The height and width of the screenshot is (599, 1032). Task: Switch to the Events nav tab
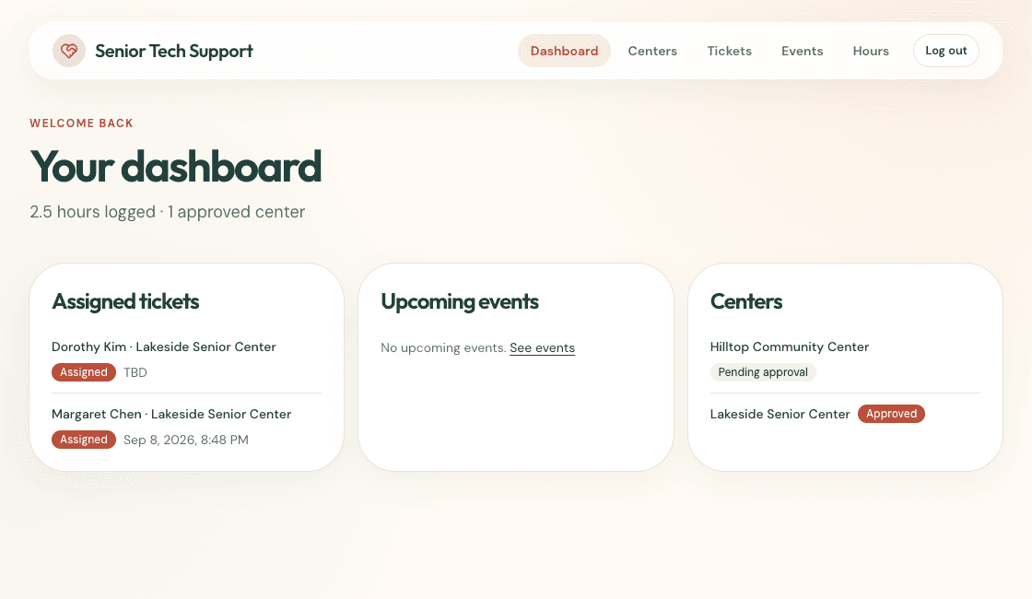[802, 51]
